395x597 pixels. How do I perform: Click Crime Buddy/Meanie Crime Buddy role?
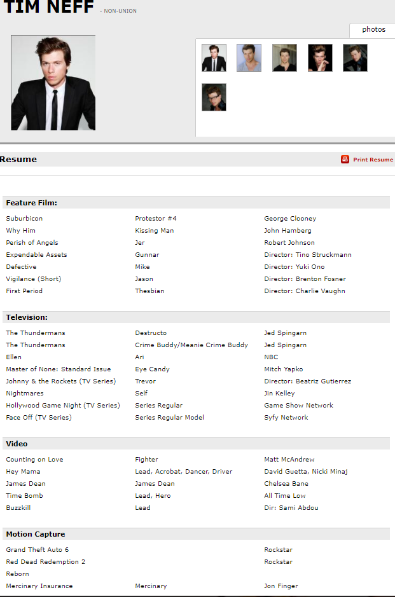[191, 345]
